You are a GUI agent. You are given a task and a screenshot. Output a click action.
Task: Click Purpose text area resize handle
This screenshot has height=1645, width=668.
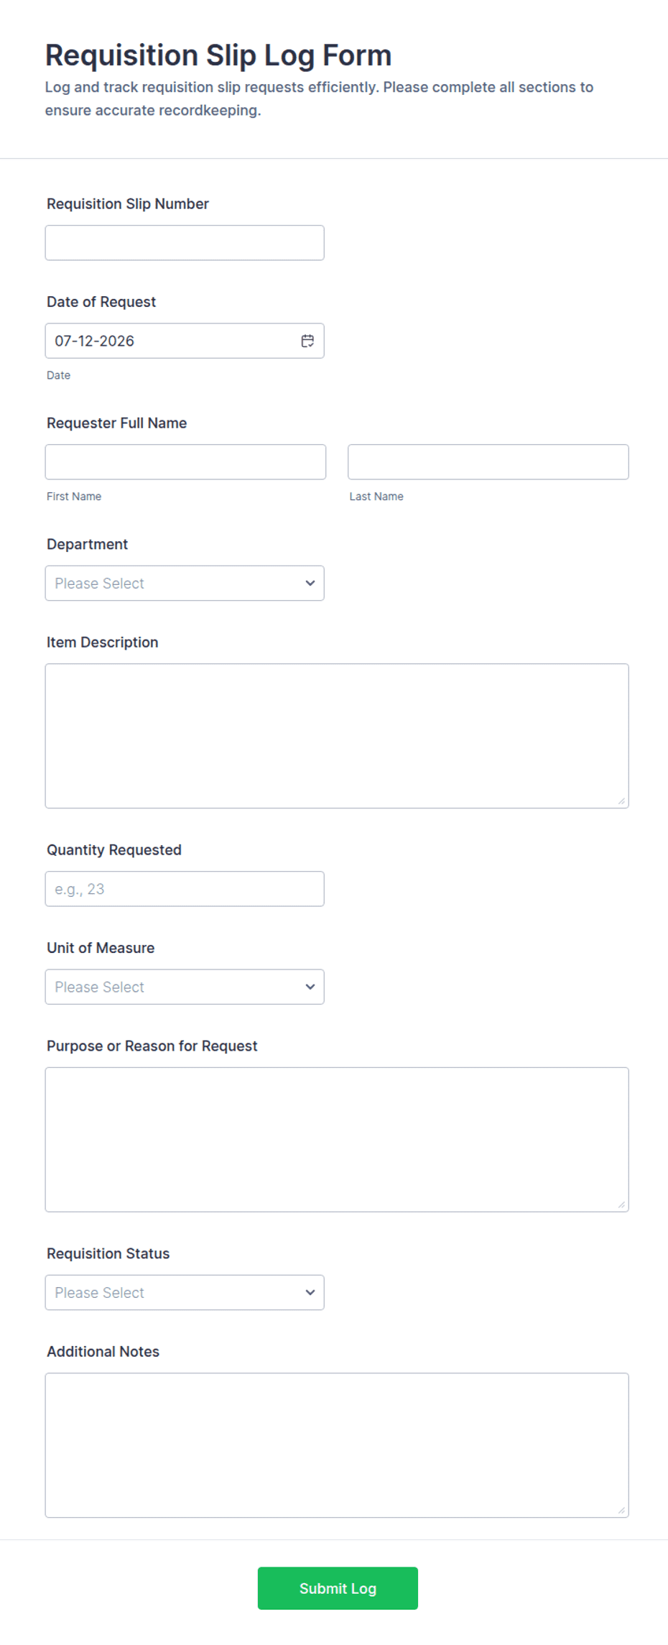[621, 1204]
